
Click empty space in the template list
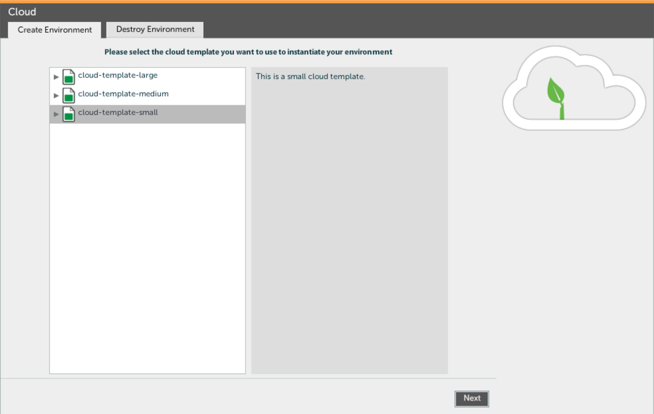point(147,253)
